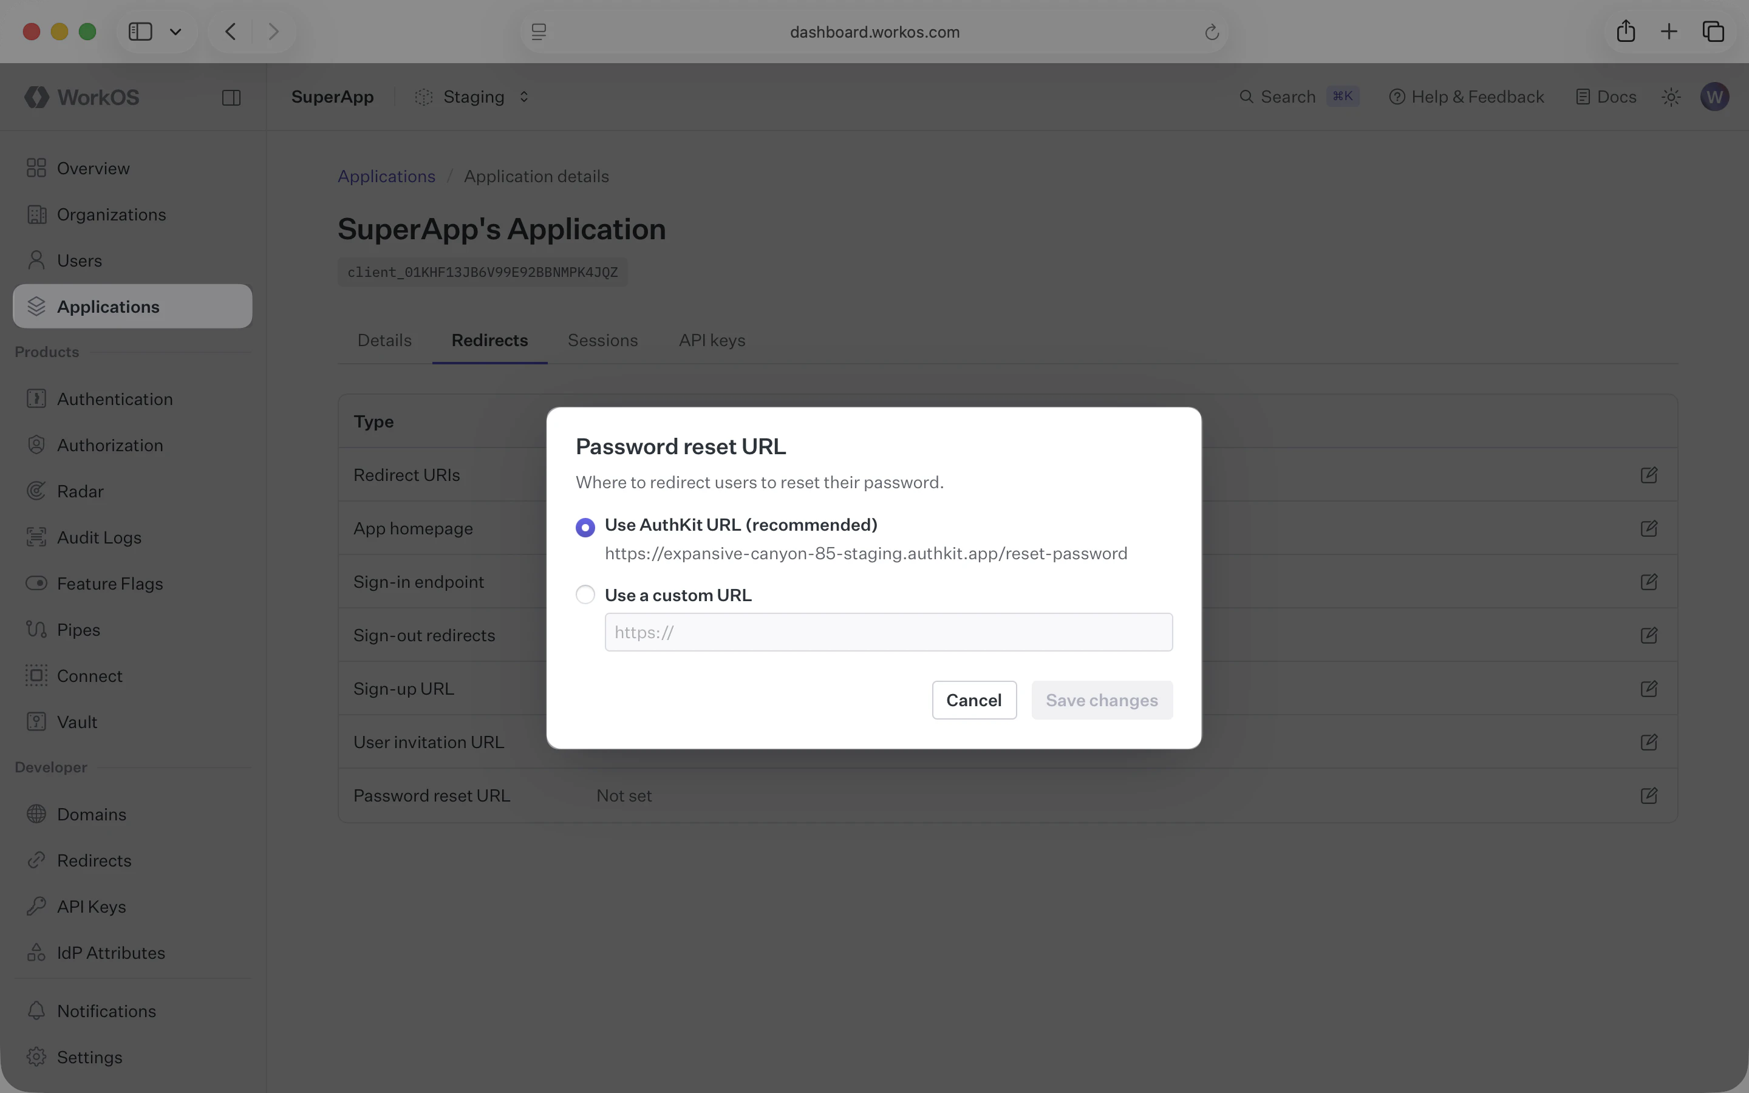This screenshot has width=1749, height=1093.
Task: Click the Safari address bar
Action: point(874,32)
